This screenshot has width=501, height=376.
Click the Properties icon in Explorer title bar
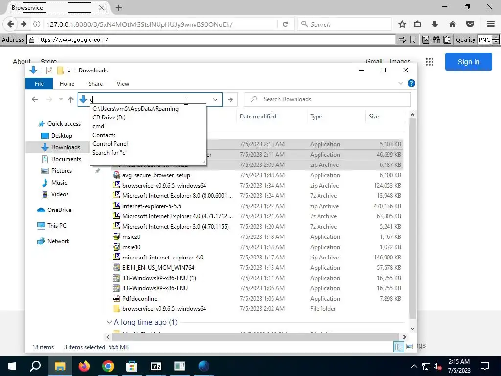(x=49, y=70)
